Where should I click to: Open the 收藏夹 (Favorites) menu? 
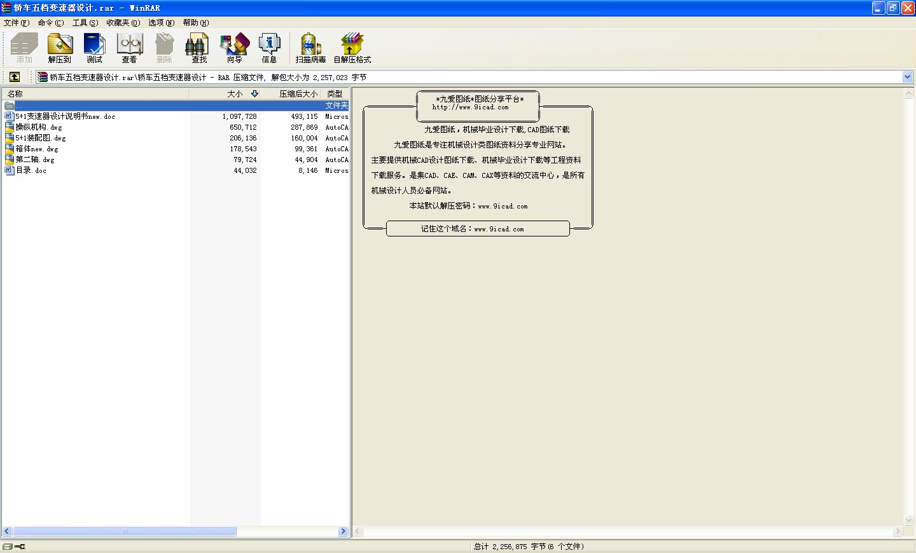[x=123, y=23]
